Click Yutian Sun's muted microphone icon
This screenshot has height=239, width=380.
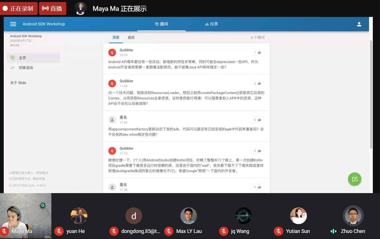coord(278,231)
